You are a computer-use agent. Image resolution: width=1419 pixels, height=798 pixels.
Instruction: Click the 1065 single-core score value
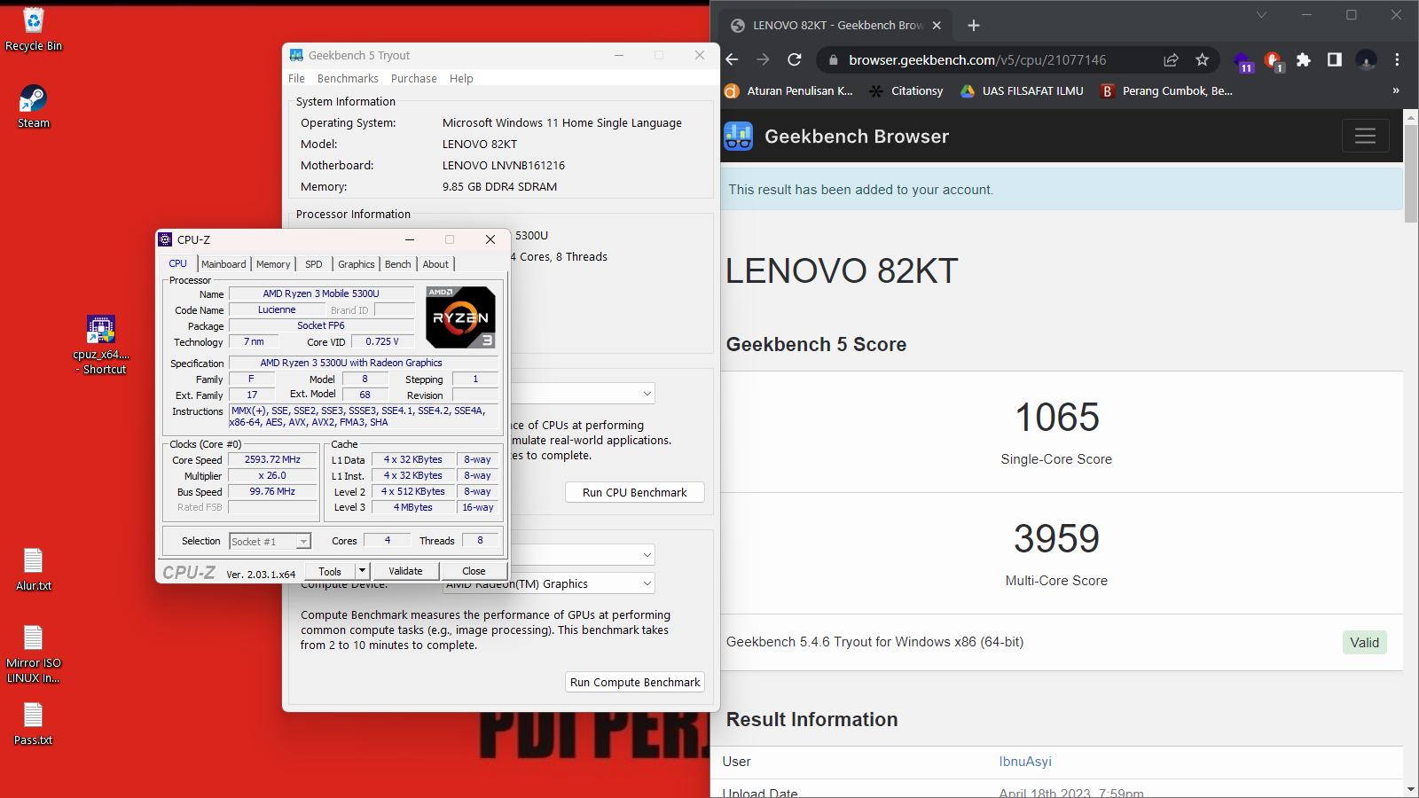coord(1056,418)
